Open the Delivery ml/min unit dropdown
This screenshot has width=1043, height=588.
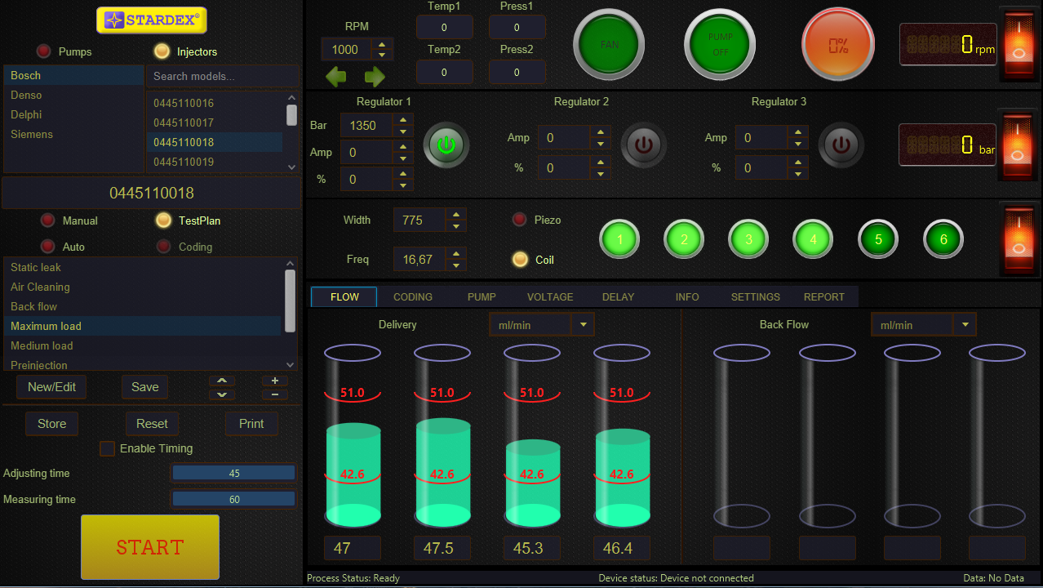582,323
